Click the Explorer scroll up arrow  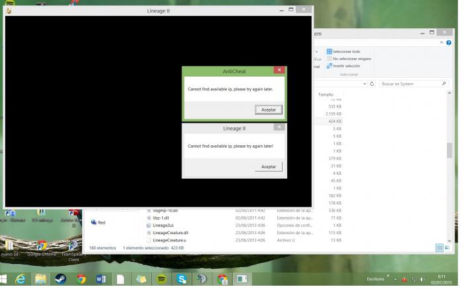(449, 93)
